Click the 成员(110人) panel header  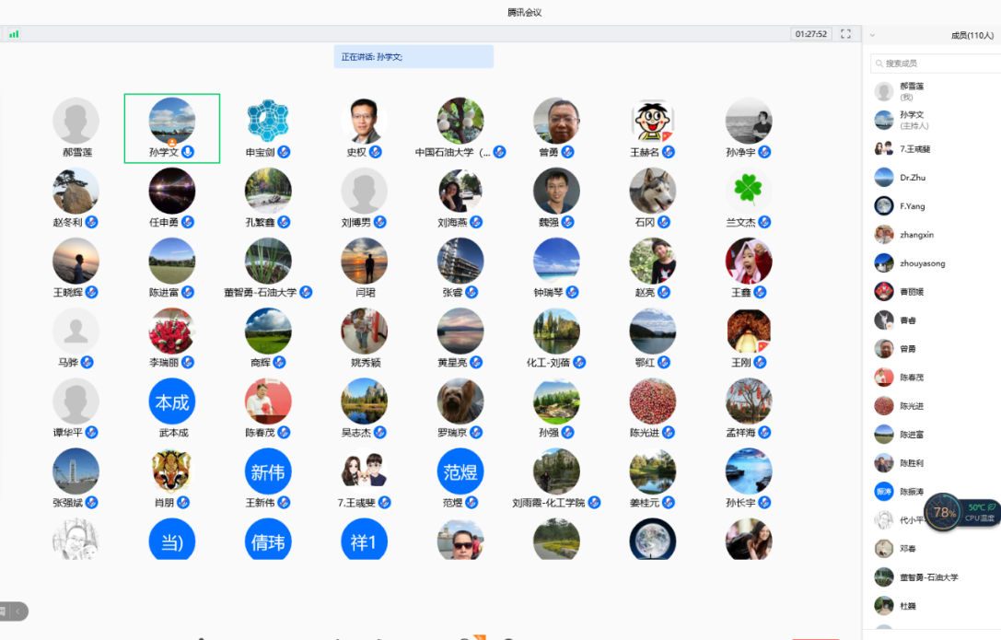pyautogui.click(x=972, y=36)
